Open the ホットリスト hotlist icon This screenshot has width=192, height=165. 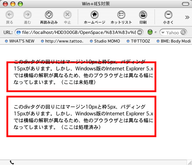pyautogui.click(x=121, y=15)
